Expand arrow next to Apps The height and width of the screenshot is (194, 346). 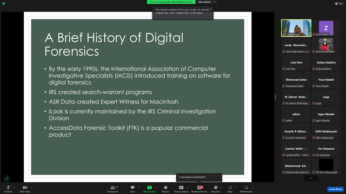(x=235, y=188)
